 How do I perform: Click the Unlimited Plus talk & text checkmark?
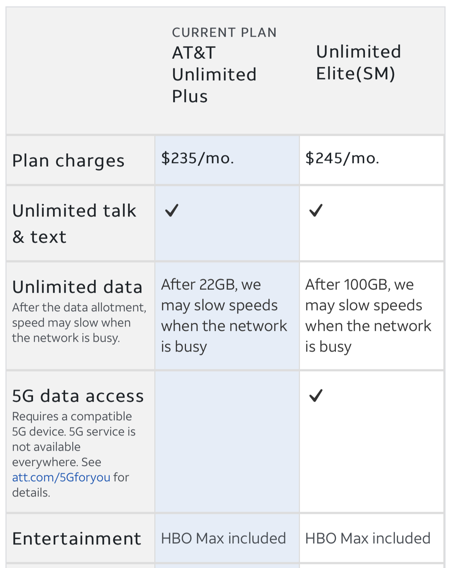point(172,210)
